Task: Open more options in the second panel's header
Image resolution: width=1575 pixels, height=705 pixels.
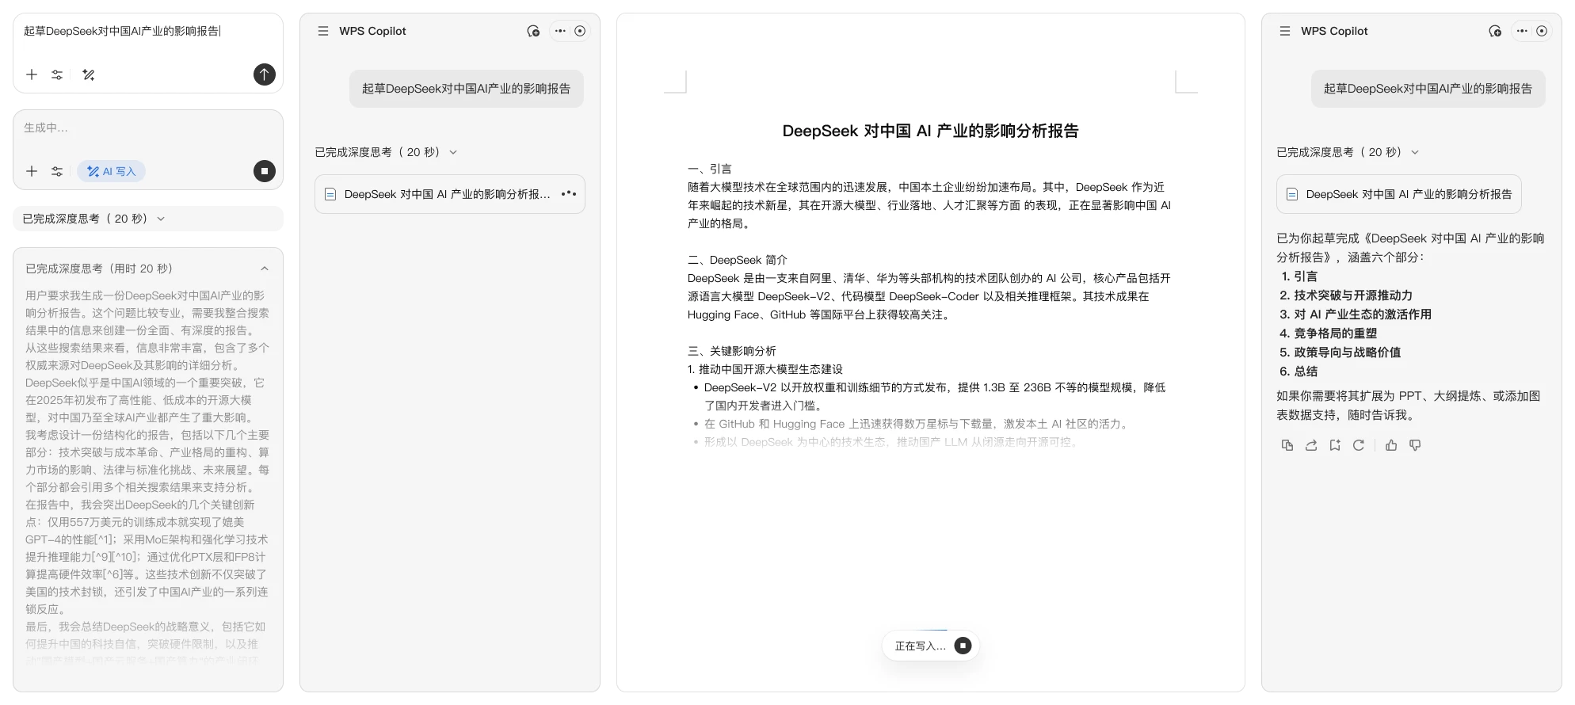Action: 561,31
